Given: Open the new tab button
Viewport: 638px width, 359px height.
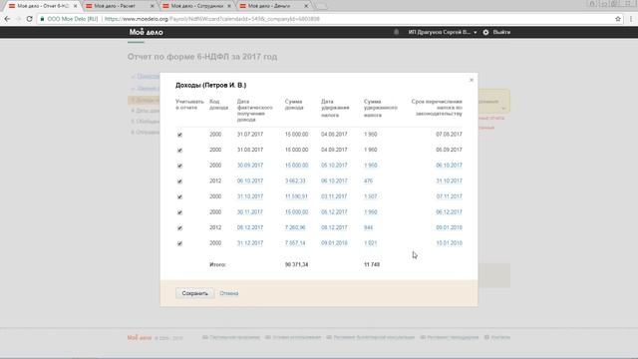Looking at the screenshot, I should point(321,6).
